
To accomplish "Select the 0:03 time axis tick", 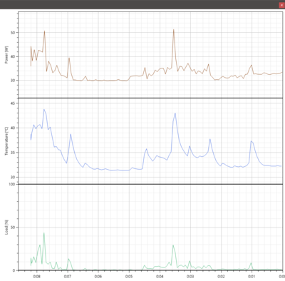I will click(x=190, y=277).
